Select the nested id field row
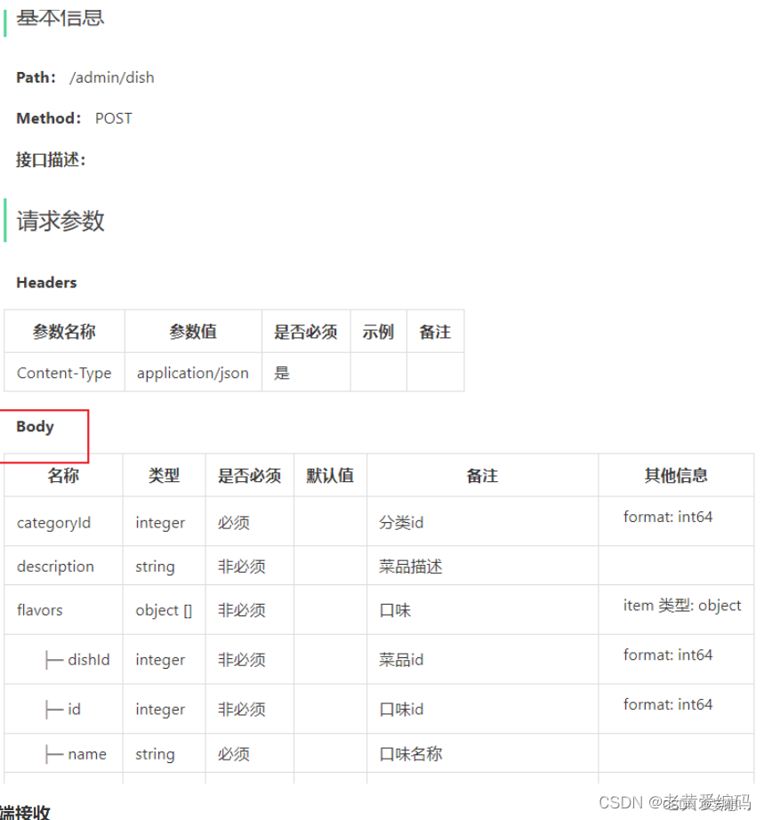 pos(379,709)
